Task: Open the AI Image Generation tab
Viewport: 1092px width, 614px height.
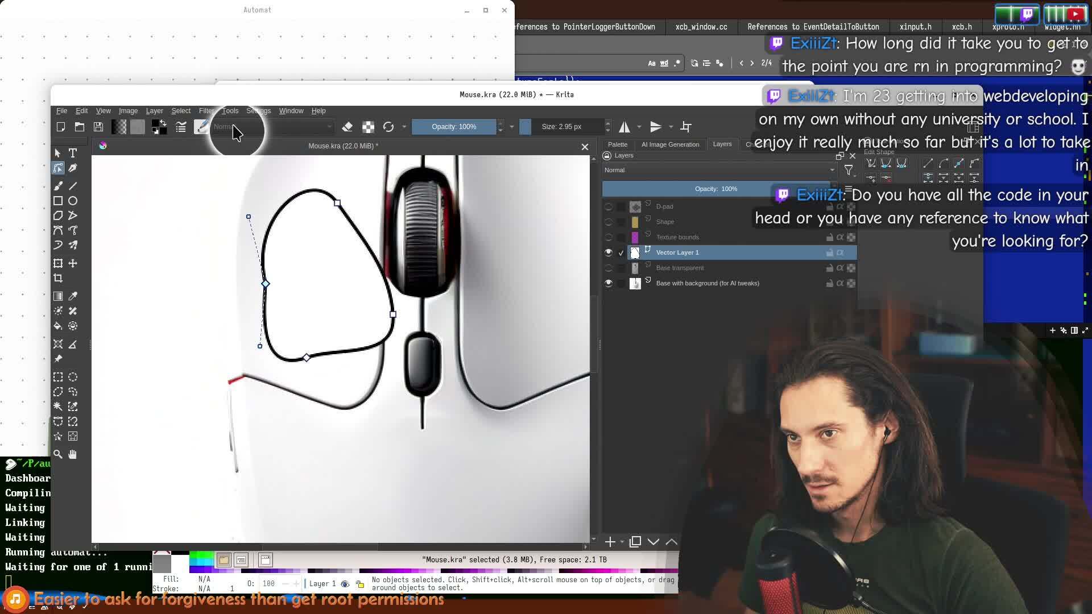Action: coord(670,144)
